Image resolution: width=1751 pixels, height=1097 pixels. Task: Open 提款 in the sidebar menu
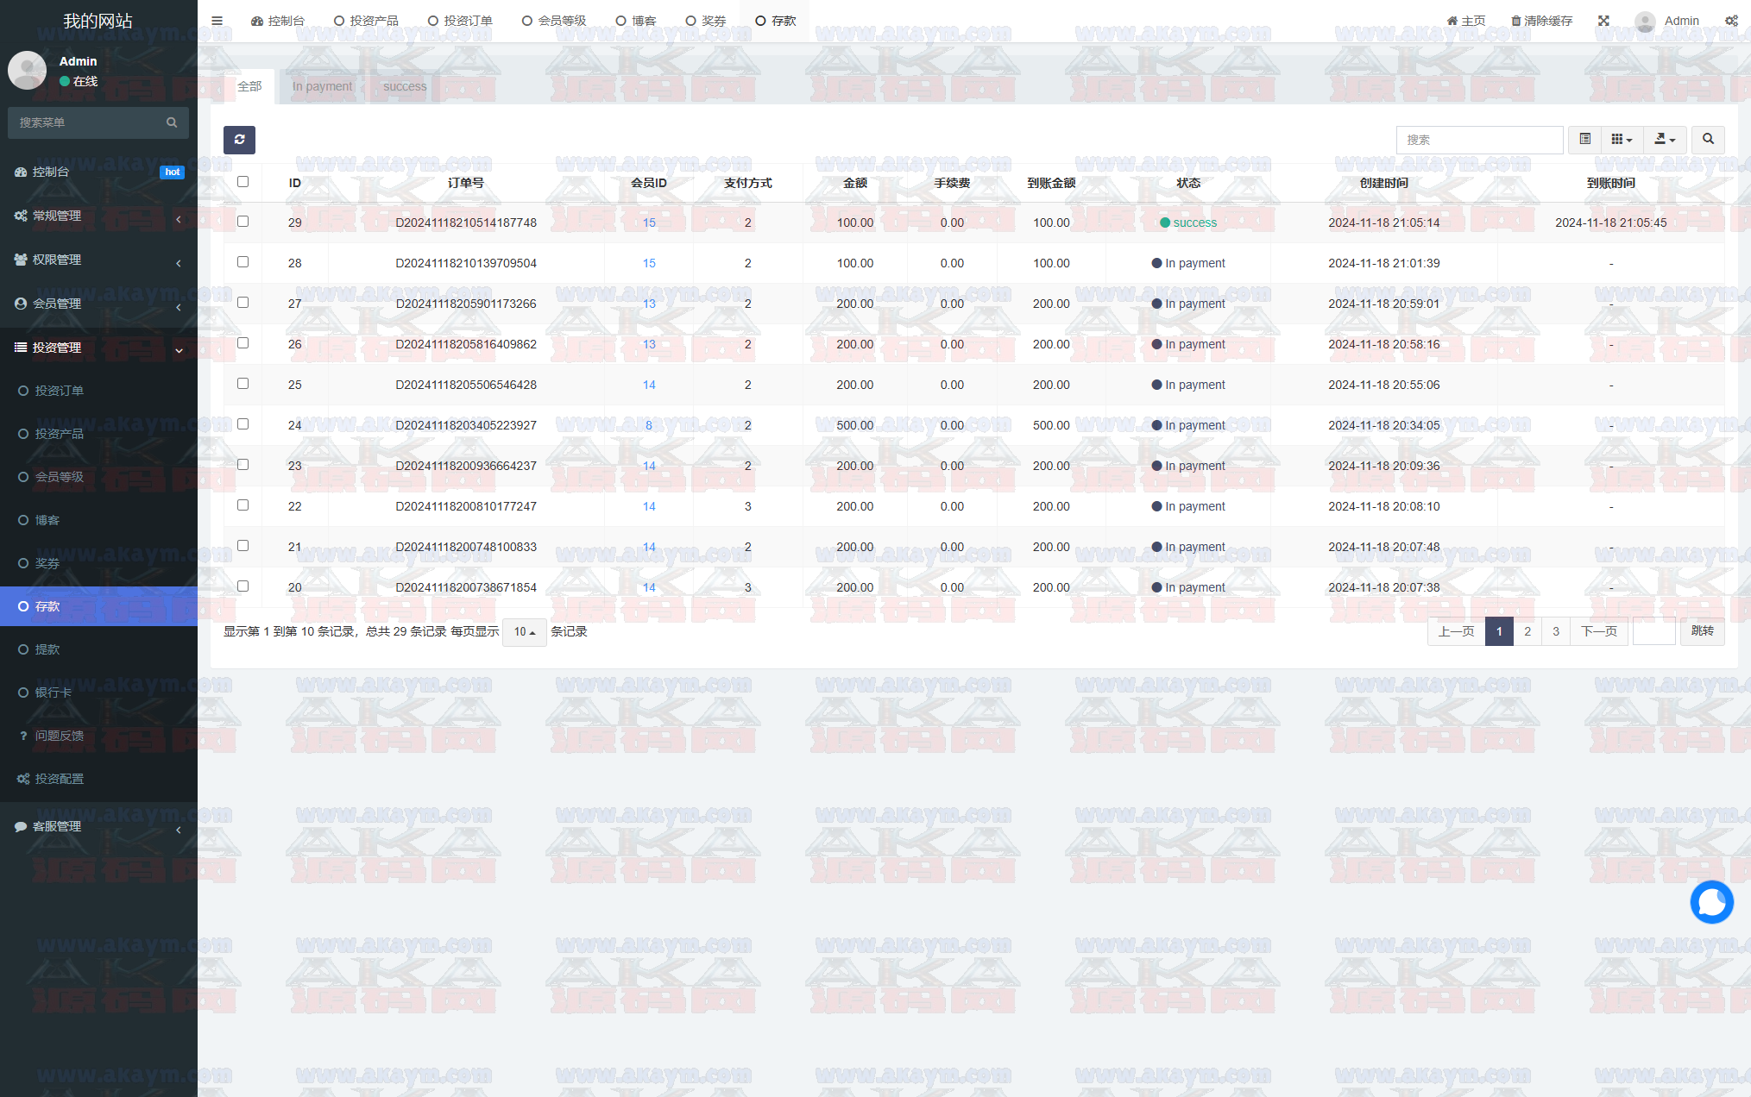[47, 649]
